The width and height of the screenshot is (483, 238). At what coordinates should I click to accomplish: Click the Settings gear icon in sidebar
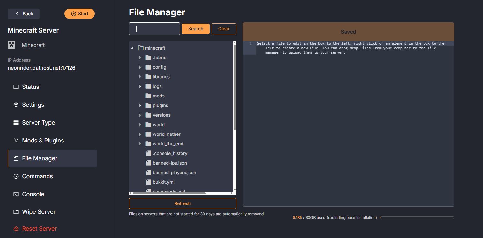click(x=16, y=105)
